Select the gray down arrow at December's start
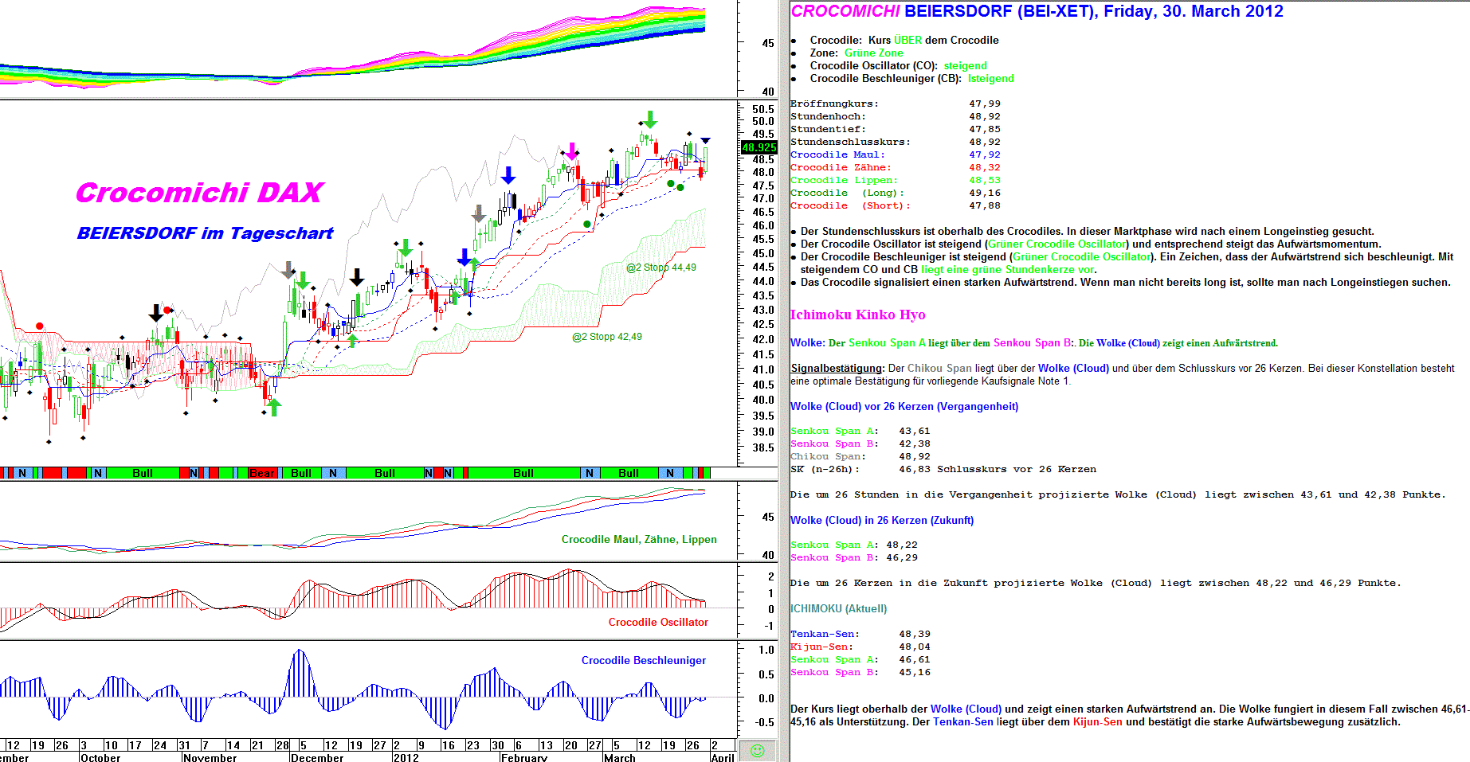Viewport: 1470px width, 762px height. tap(288, 270)
